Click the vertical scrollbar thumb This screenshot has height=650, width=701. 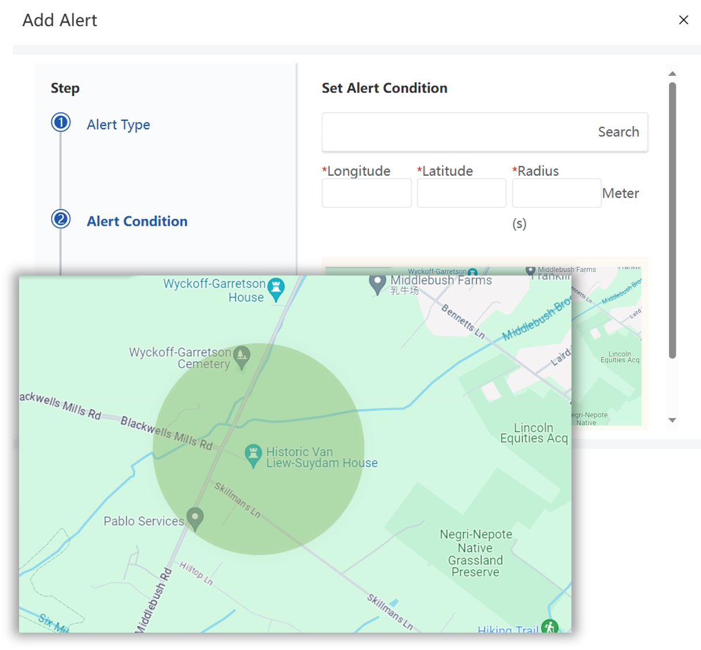(x=672, y=220)
